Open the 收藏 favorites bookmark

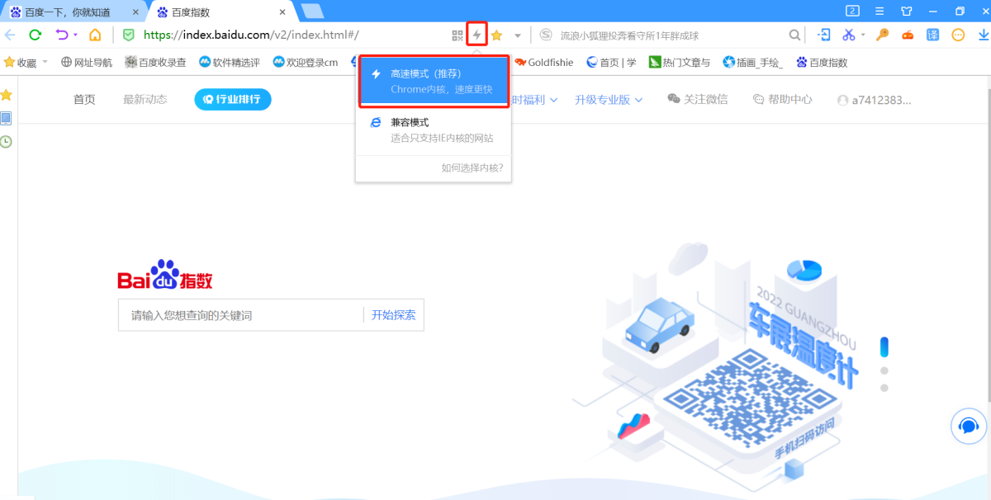(x=21, y=63)
